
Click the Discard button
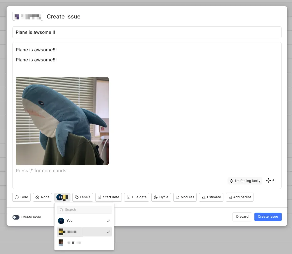pyautogui.click(x=242, y=217)
